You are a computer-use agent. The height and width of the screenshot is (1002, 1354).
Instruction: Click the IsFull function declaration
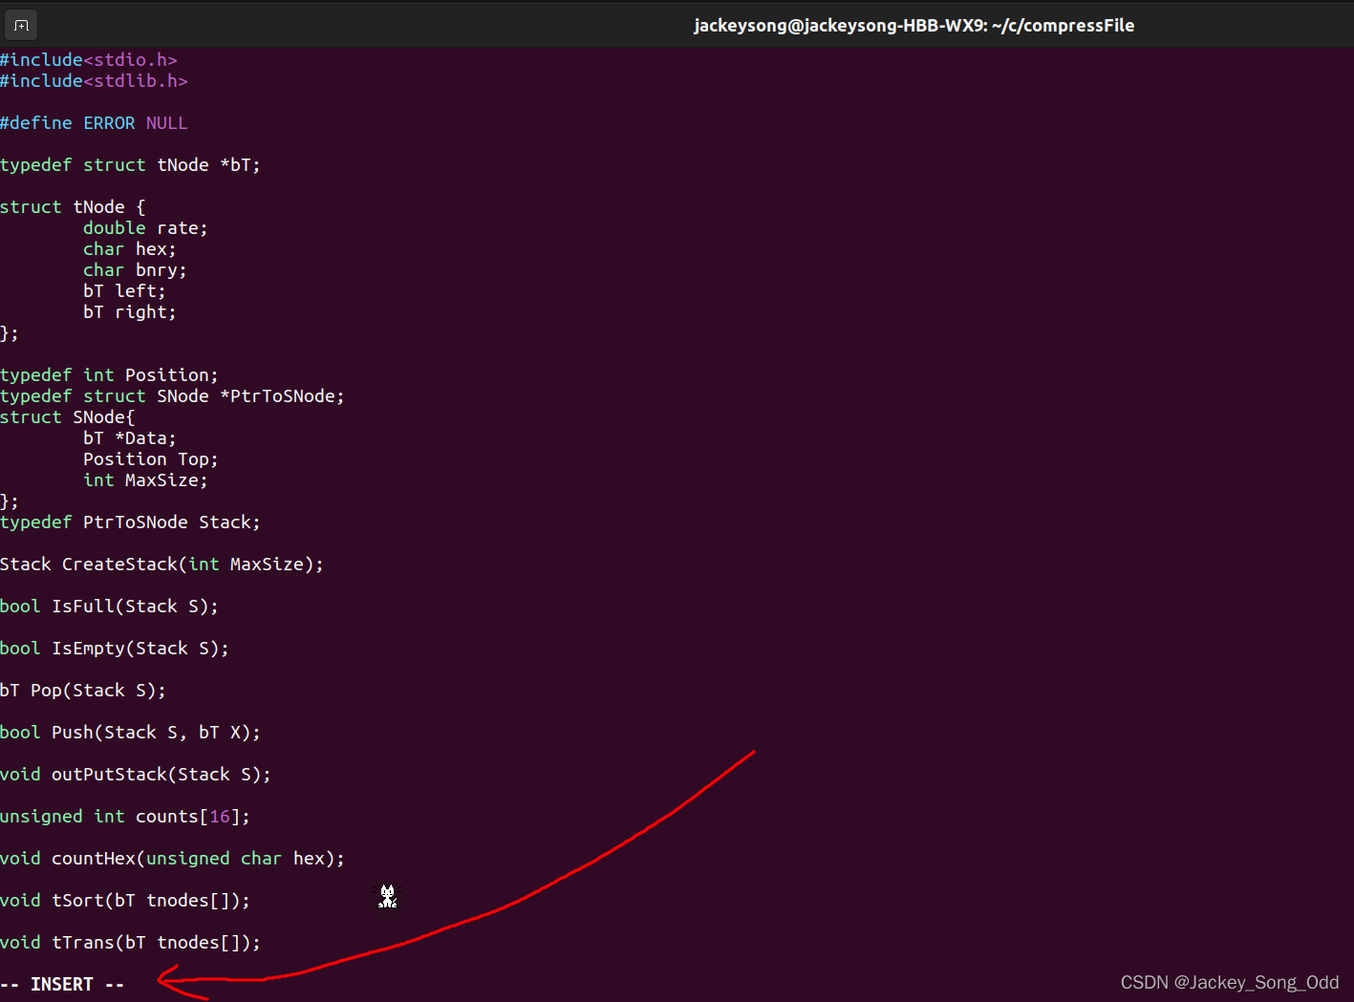pos(108,606)
